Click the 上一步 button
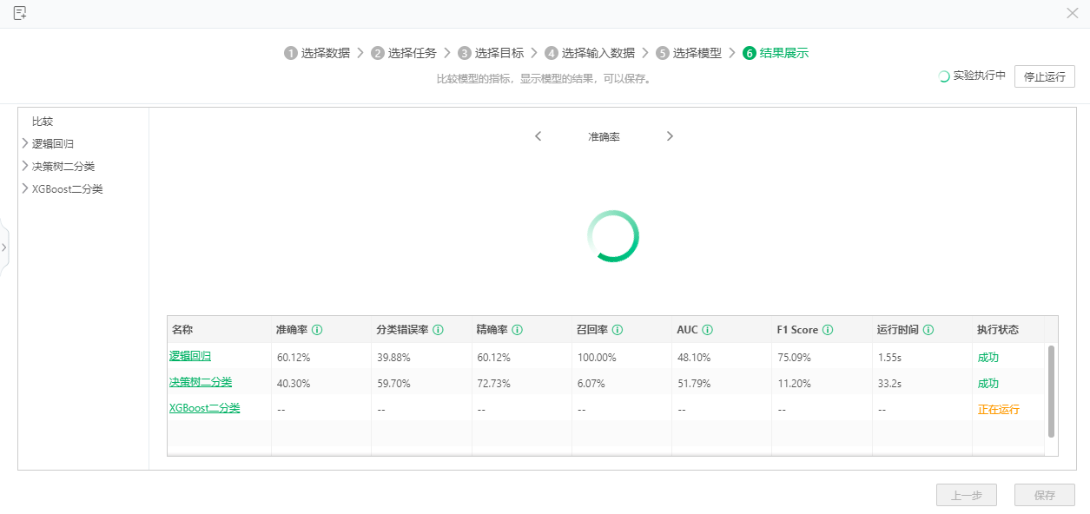 [967, 495]
